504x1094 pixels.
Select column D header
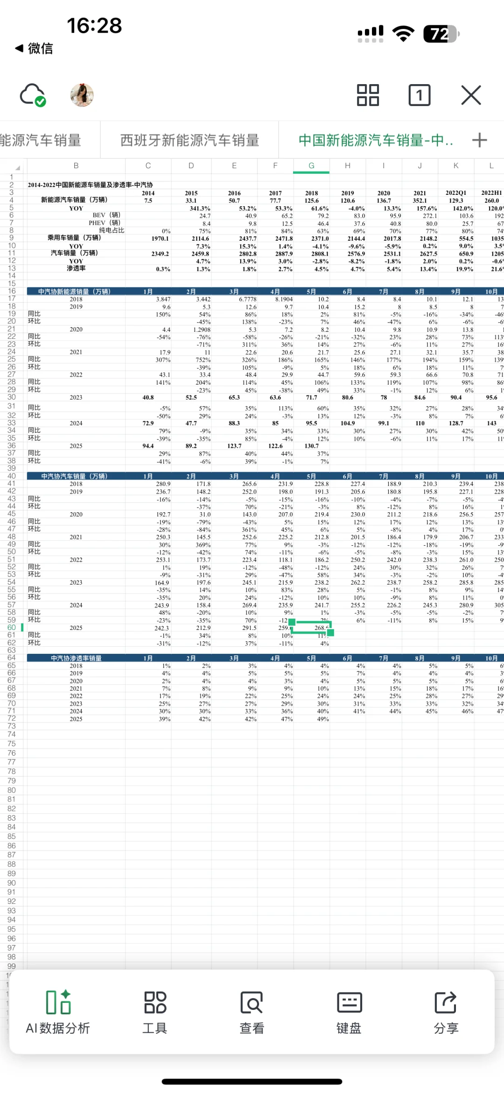191,165
